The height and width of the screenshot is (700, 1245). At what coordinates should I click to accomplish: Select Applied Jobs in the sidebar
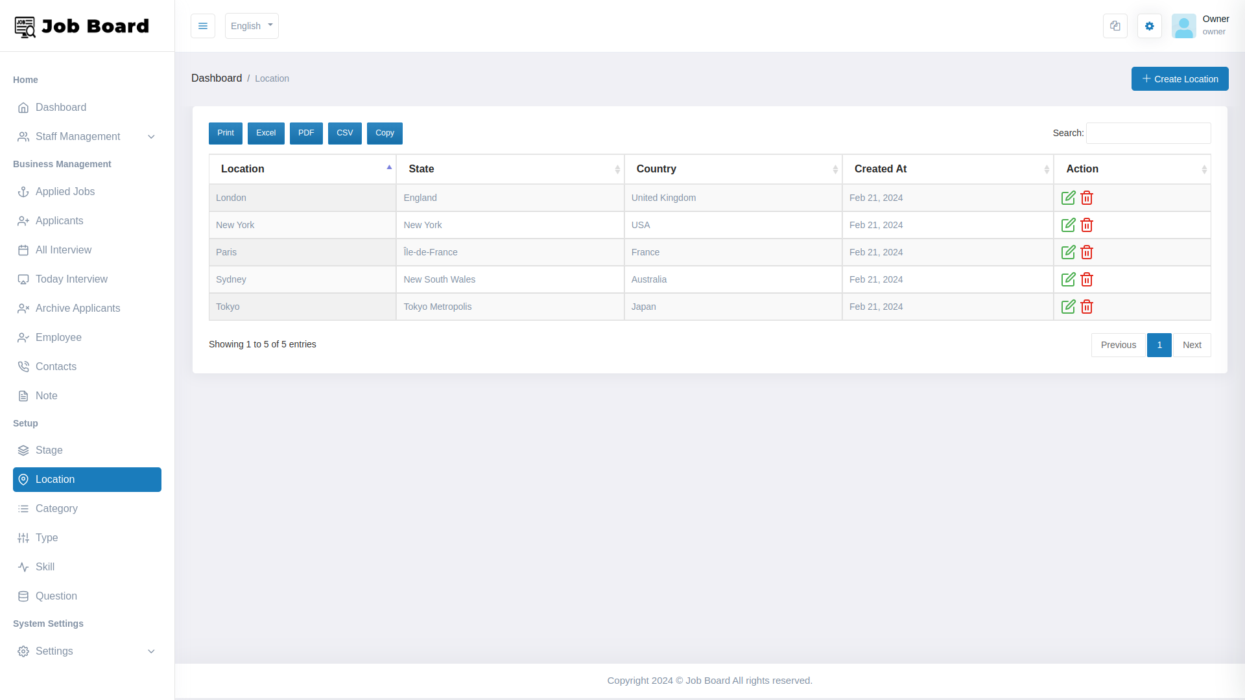[x=65, y=191]
